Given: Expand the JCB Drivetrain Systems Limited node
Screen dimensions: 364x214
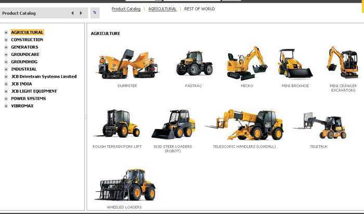Looking at the screenshot, I should 6,77.
